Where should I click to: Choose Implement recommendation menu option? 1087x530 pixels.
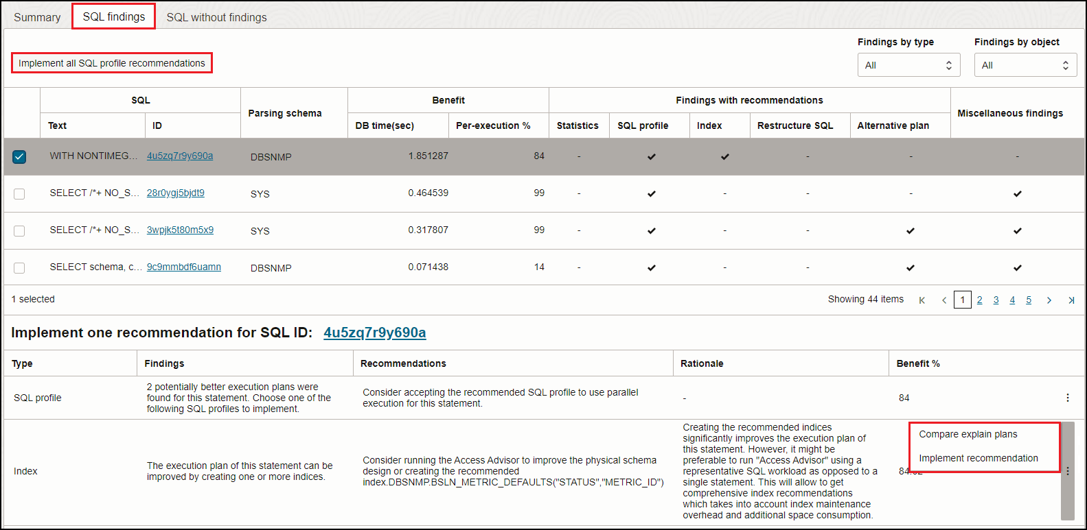(x=979, y=458)
